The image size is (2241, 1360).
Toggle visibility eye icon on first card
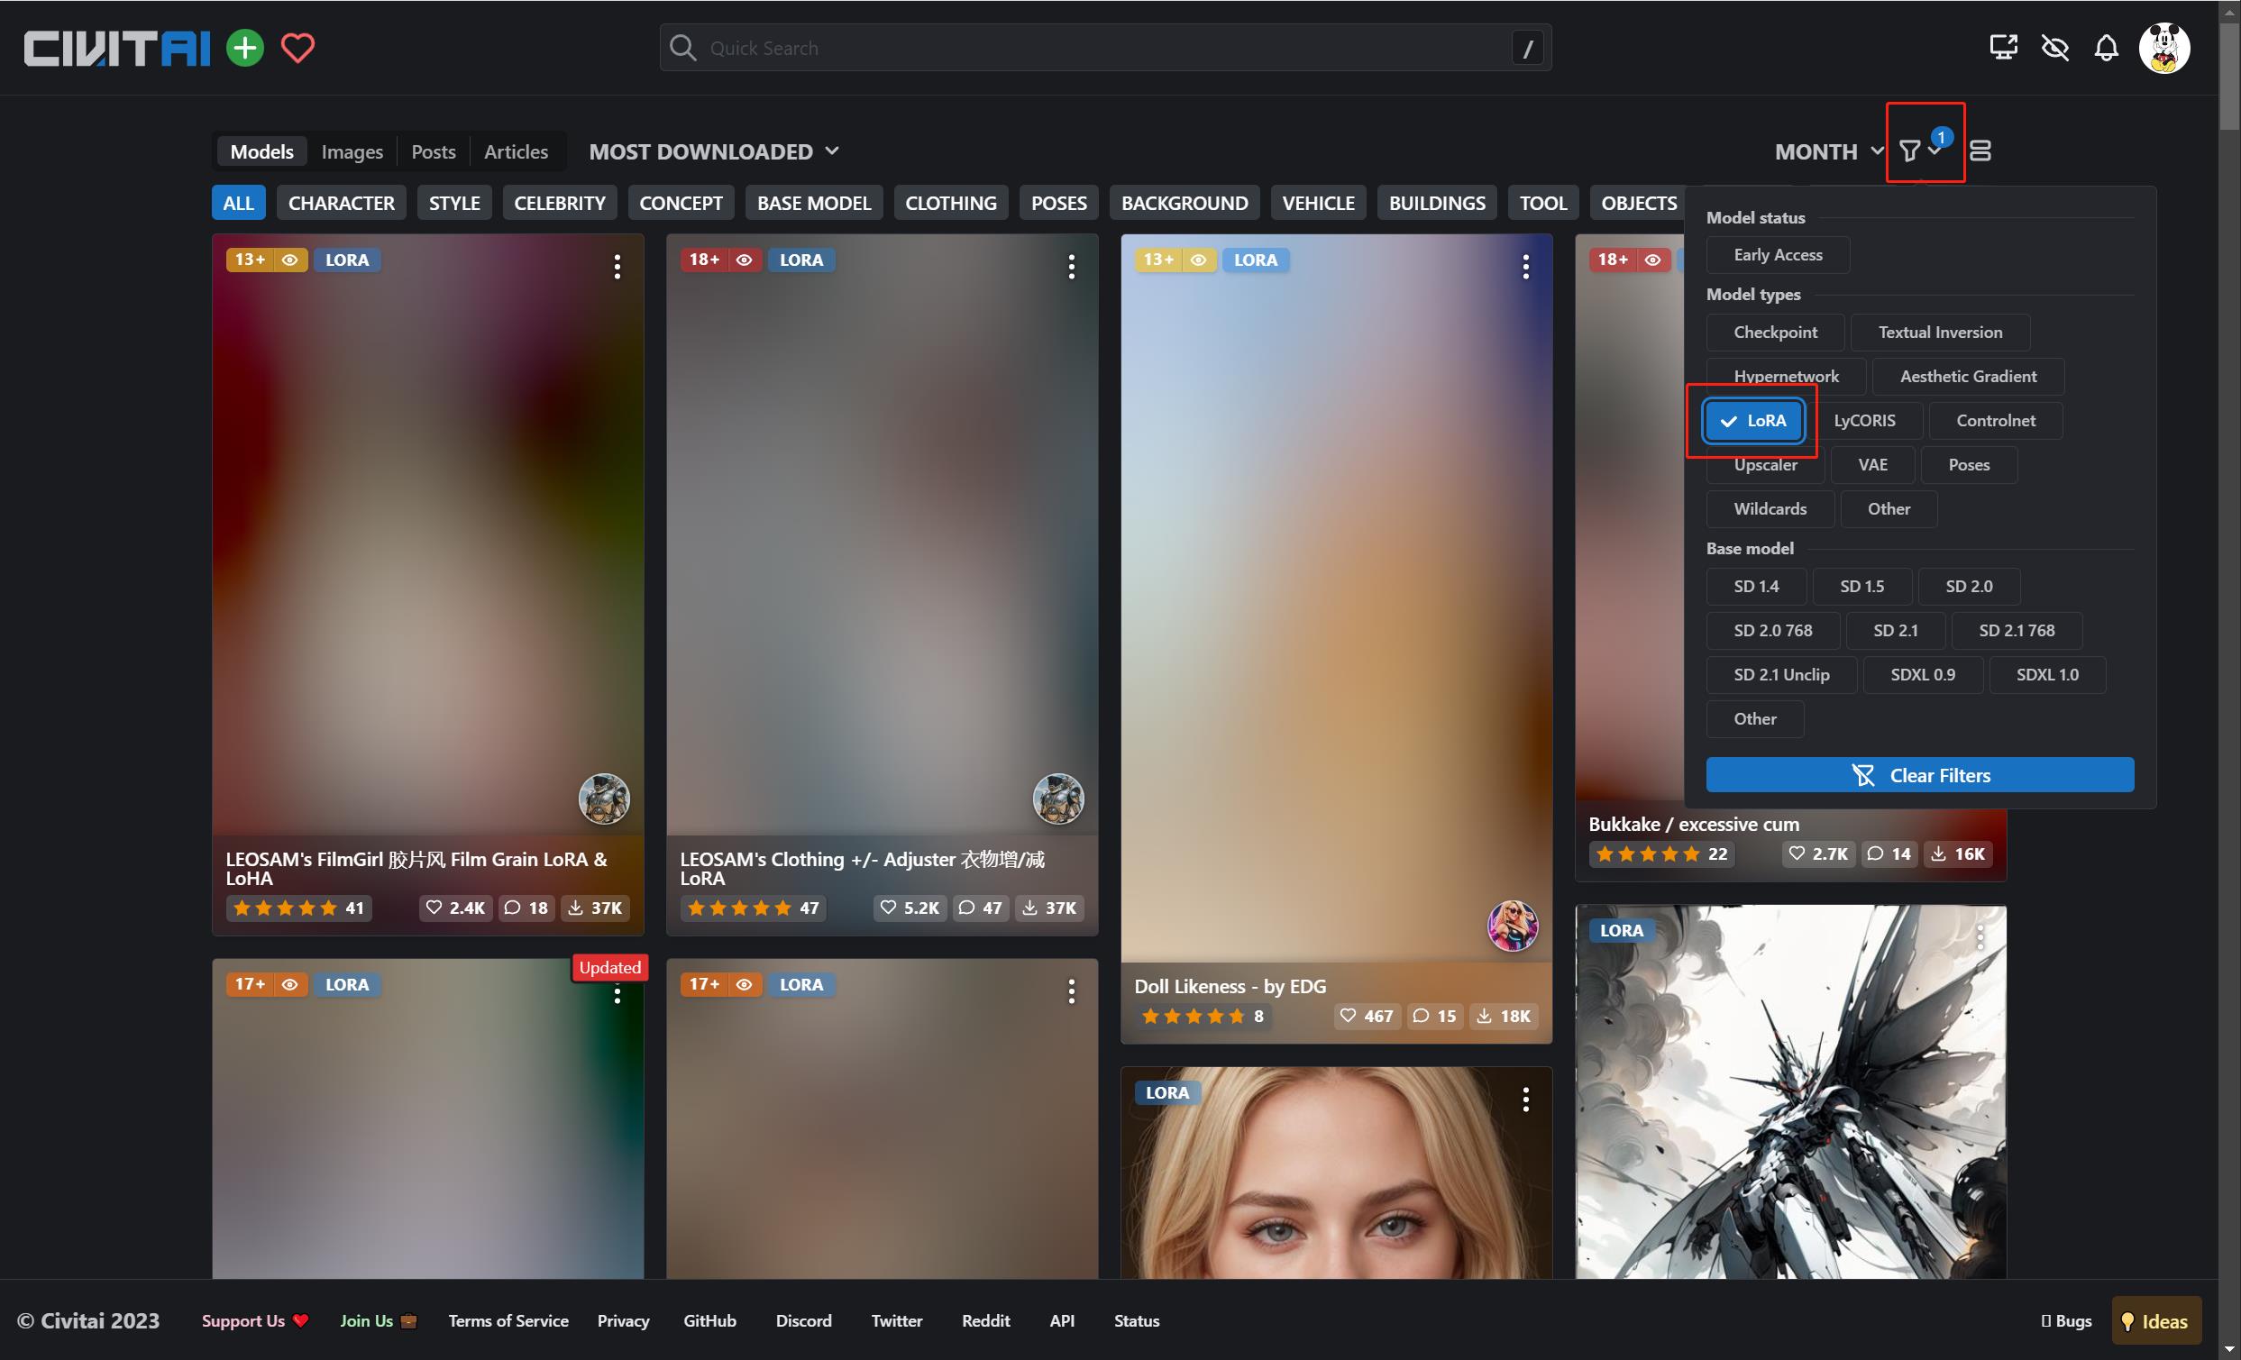288,260
